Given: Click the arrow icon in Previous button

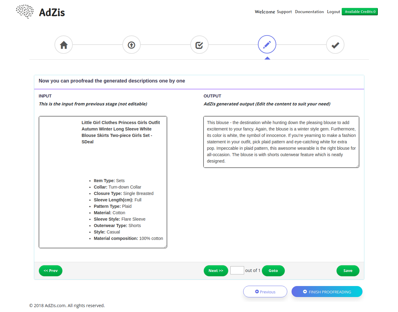Looking at the screenshot, I should coord(257,292).
